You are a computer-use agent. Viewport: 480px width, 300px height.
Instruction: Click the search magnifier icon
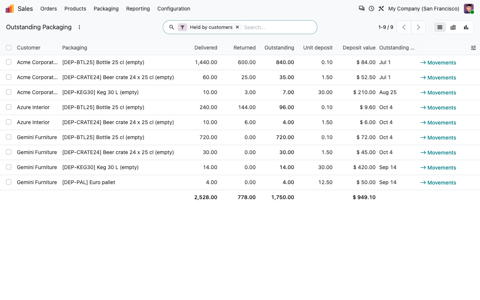(172, 27)
